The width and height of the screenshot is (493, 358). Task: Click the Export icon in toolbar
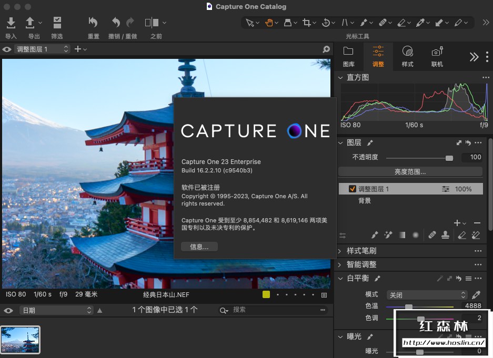[31, 23]
